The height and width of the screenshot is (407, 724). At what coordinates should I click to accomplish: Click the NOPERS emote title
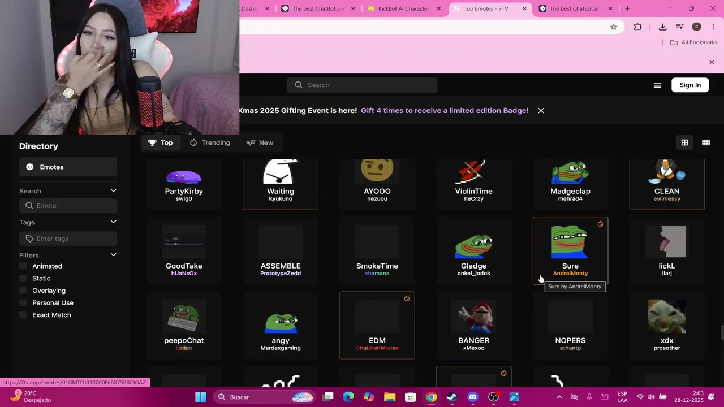click(x=570, y=340)
